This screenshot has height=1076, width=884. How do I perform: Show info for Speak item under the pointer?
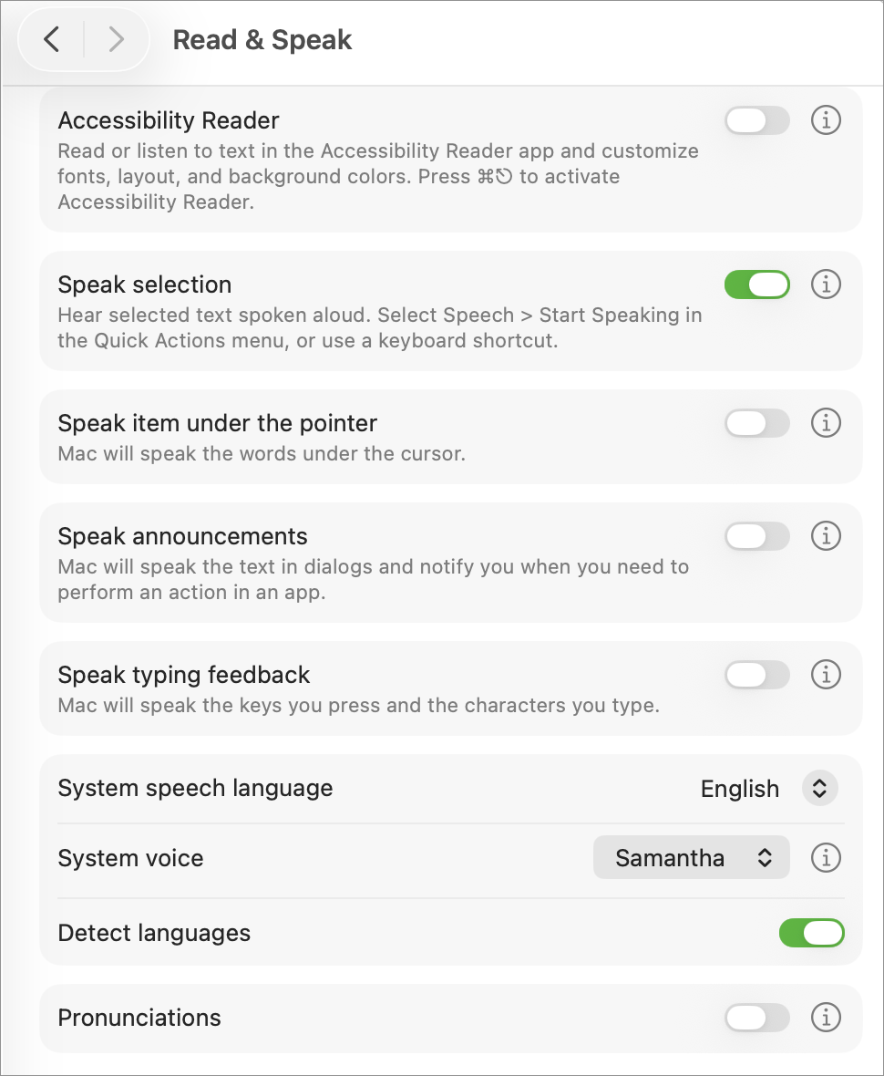pyautogui.click(x=826, y=423)
